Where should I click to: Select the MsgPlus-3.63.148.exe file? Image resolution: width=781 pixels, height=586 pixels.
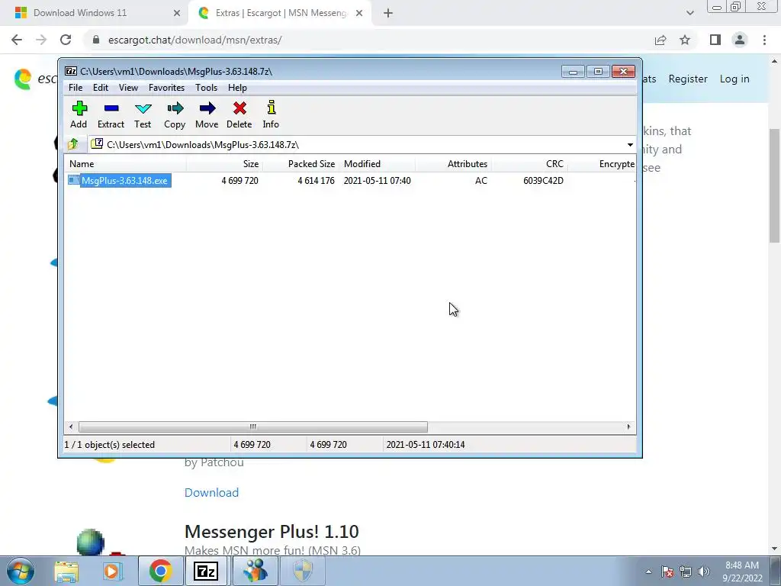click(x=120, y=180)
